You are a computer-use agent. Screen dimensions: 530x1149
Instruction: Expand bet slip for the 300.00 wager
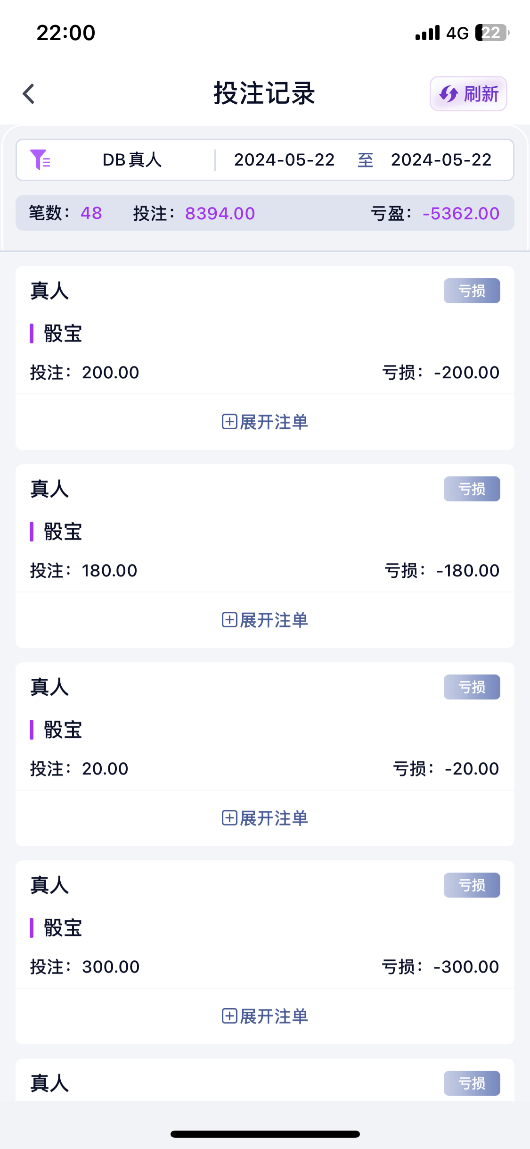(x=273, y=1016)
